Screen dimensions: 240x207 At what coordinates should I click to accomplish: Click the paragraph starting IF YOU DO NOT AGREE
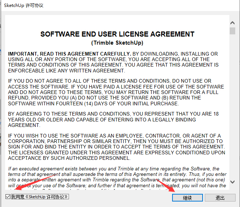(116, 92)
